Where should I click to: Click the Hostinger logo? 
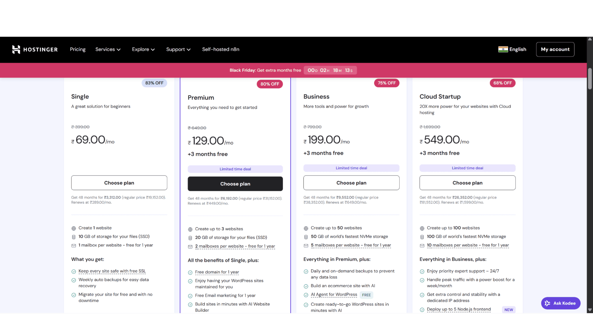(x=35, y=49)
